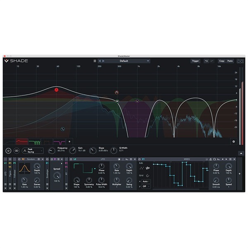Toggle the stereo link button

(17, 151)
